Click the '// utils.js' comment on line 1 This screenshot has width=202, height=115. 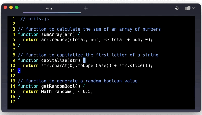coord(35,19)
